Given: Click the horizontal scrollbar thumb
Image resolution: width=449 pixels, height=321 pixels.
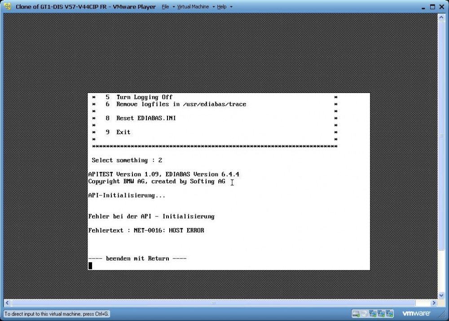Looking at the screenshot, I should pos(213,303).
